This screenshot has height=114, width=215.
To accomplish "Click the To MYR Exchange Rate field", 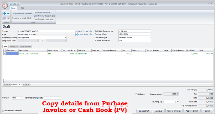I will [x=52, y=98].
